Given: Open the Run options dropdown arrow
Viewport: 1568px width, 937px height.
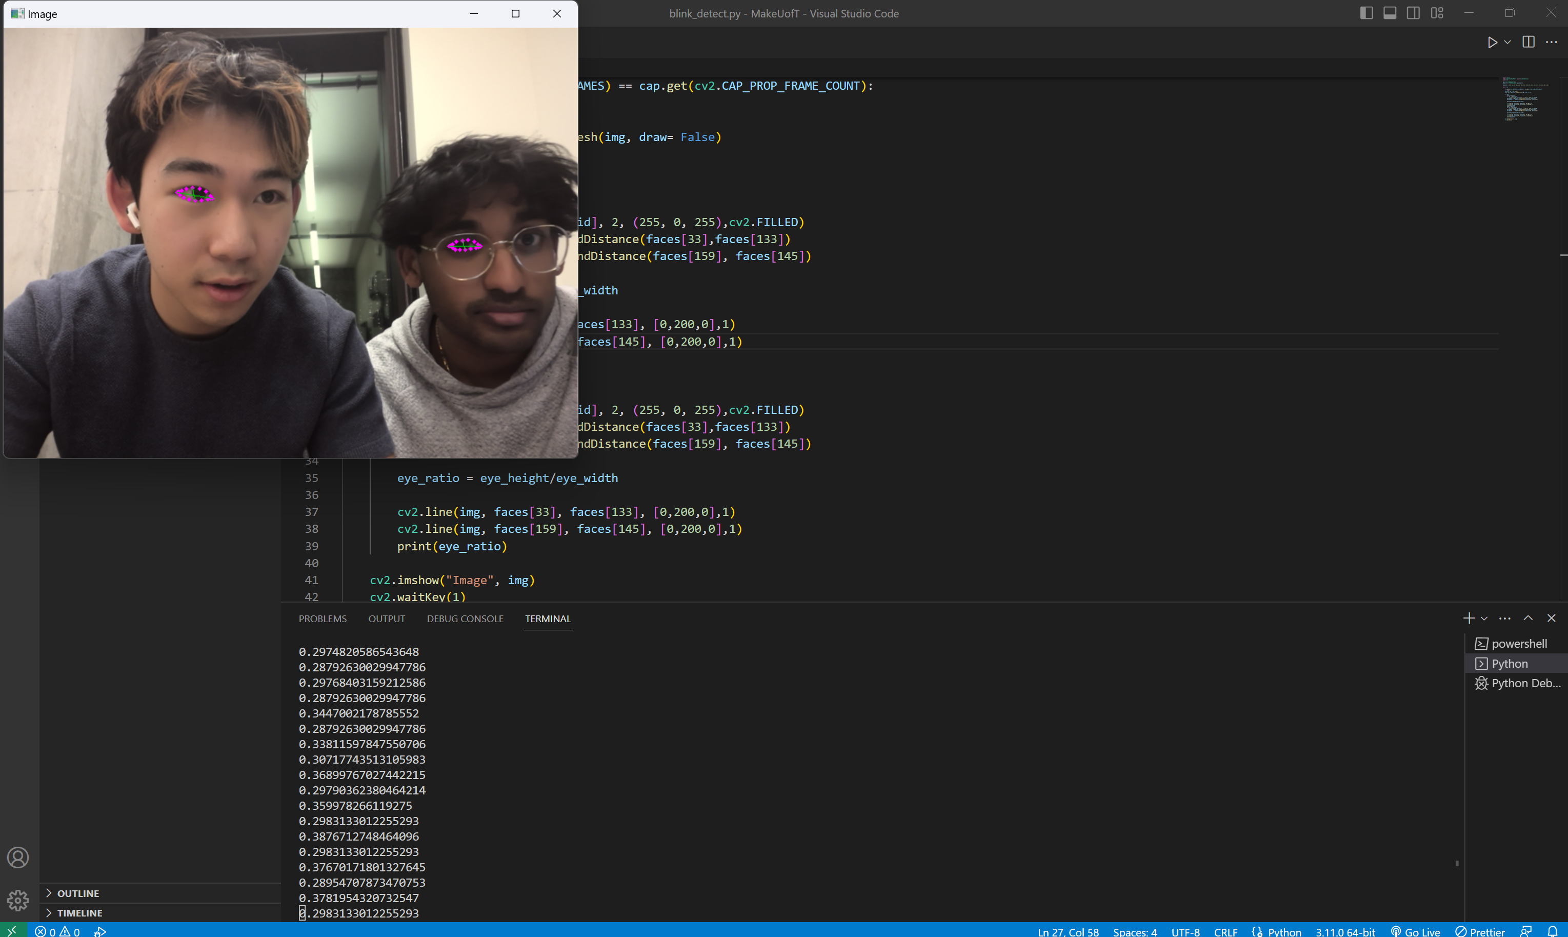Looking at the screenshot, I should pyautogui.click(x=1507, y=42).
